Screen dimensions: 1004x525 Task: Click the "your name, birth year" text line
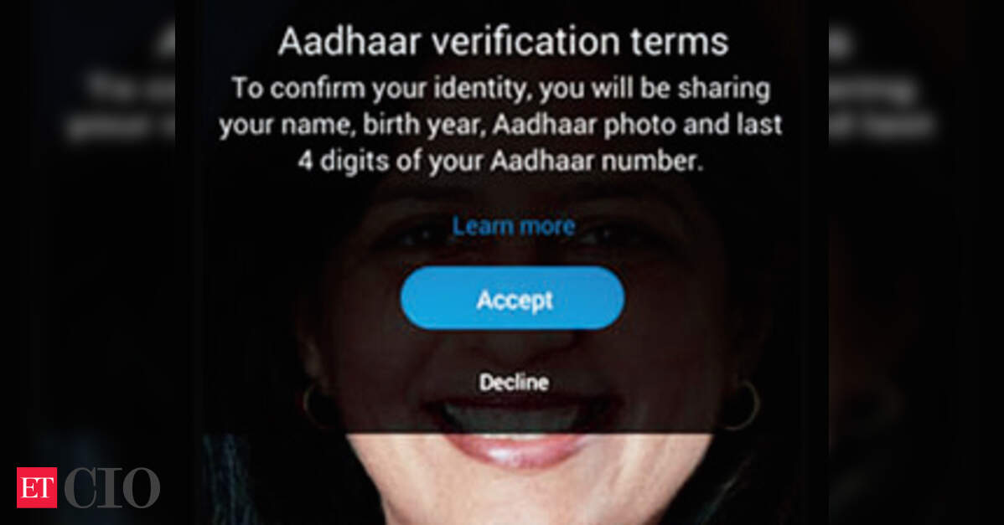(500, 125)
